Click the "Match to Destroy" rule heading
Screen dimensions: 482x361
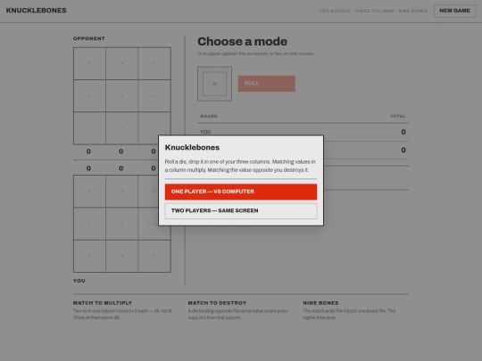(x=217, y=303)
